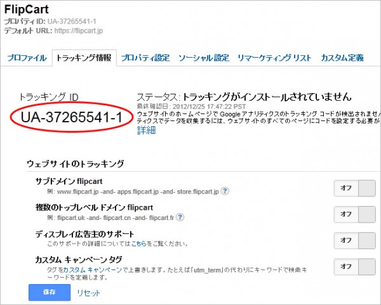Select the トラッキング情報 tab
This screenshot has width=381, height=305.
[x=83, y=58]
